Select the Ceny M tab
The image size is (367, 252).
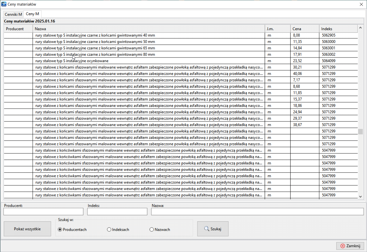coord(32,14)
